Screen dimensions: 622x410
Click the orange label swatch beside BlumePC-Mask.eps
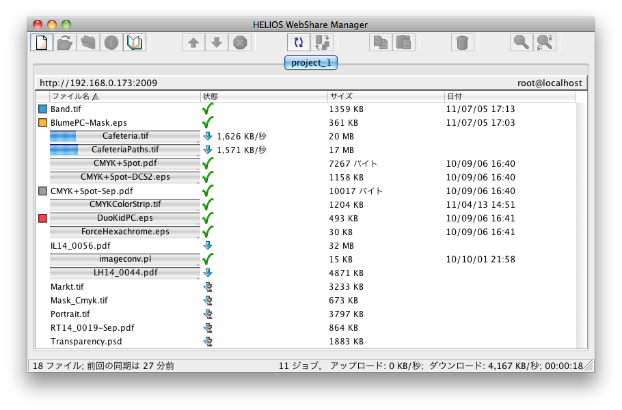(x=42, y=122)
